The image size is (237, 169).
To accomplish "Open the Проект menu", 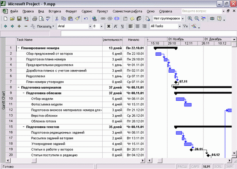I will pos(102,11).
